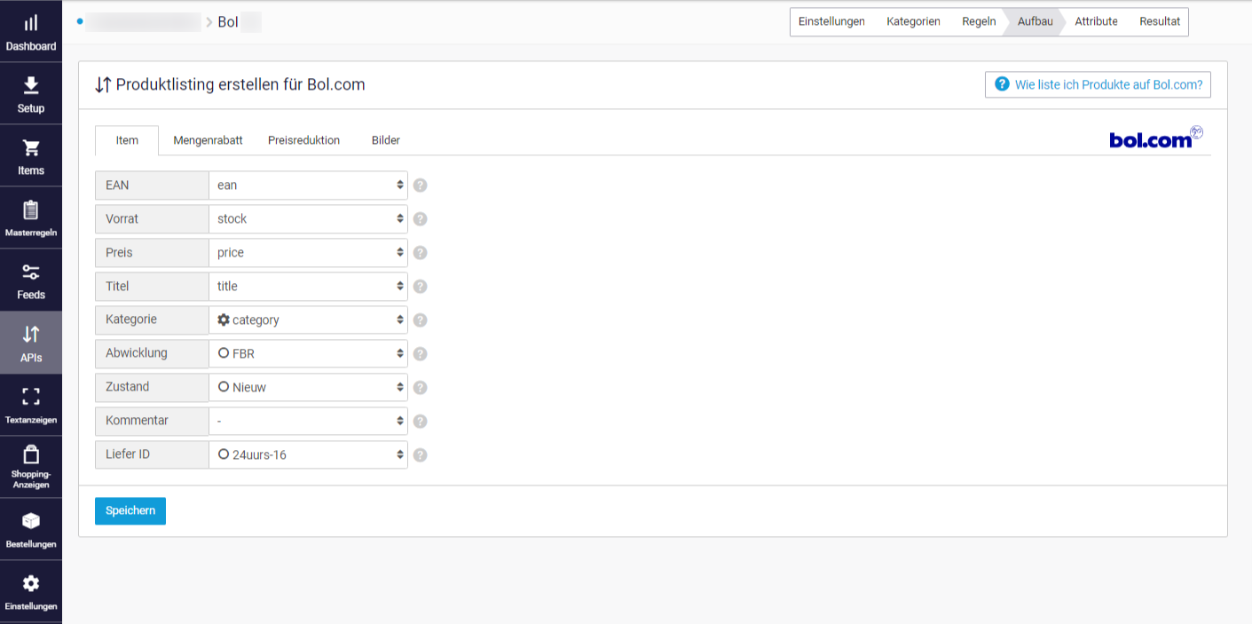1252x624 pixels.
Task: Click help icon next to Liefer ID
Action: pos(421,455)
